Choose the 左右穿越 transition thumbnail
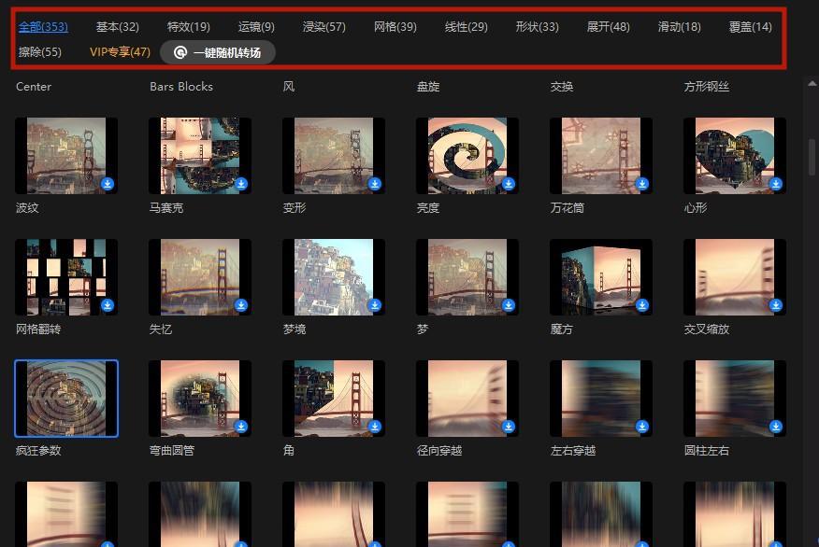The image size is (819, 547). pyautogui.click(x=601, y=399)
